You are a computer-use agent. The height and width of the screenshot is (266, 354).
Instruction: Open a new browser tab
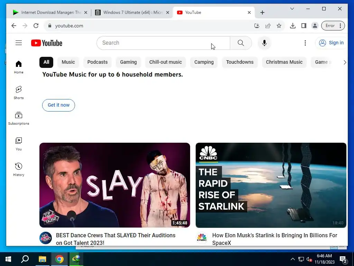coord(262,12)
